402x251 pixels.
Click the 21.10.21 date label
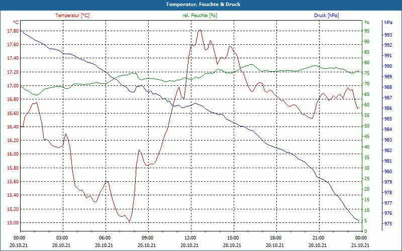coord(360,245)
